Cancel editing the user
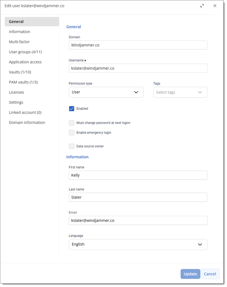Image resolution: width=227 pixels, height=287 pixels. (x=210, y=274)
